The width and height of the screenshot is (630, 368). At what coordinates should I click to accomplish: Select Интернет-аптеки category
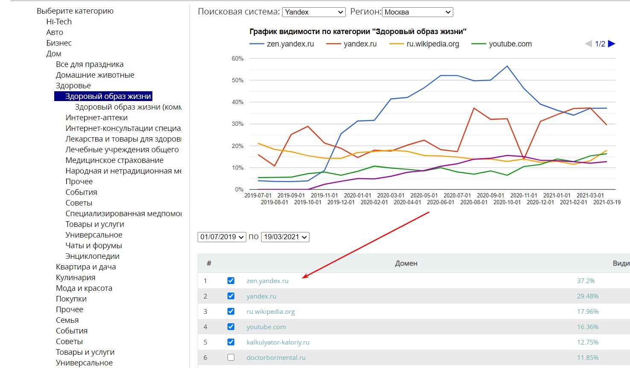[x=96, y=117]
